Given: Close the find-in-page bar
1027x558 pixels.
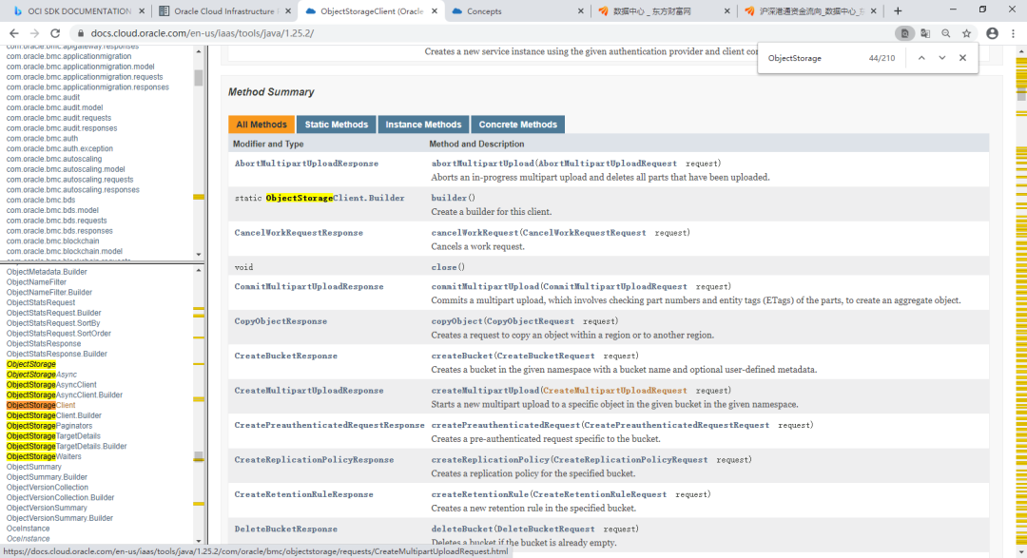Looking at the screenshot, I should (962, 58).
